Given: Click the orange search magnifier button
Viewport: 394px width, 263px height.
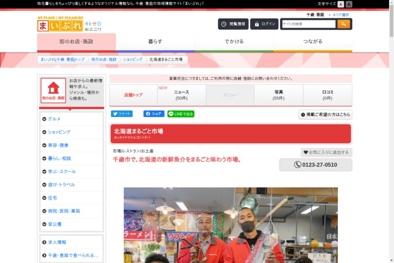Looking at the screenshot, I should (343, 24).
